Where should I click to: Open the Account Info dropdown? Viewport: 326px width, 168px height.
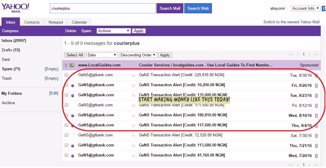pyautogui.click(x=306, y=8)
